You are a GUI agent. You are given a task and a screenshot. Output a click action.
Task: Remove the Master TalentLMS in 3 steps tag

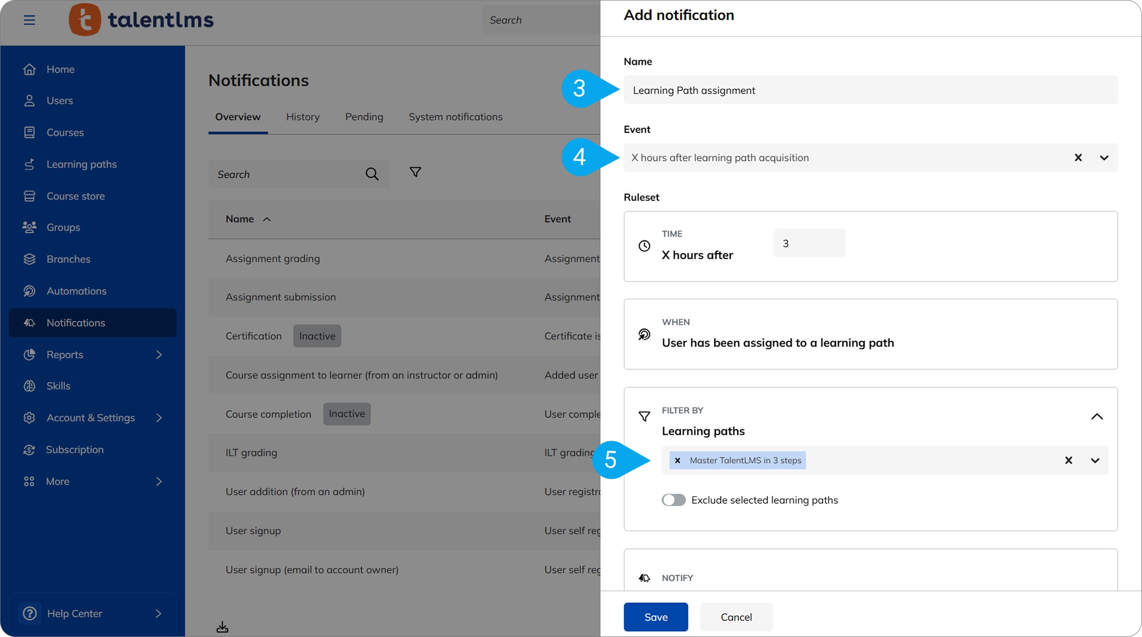678,461
